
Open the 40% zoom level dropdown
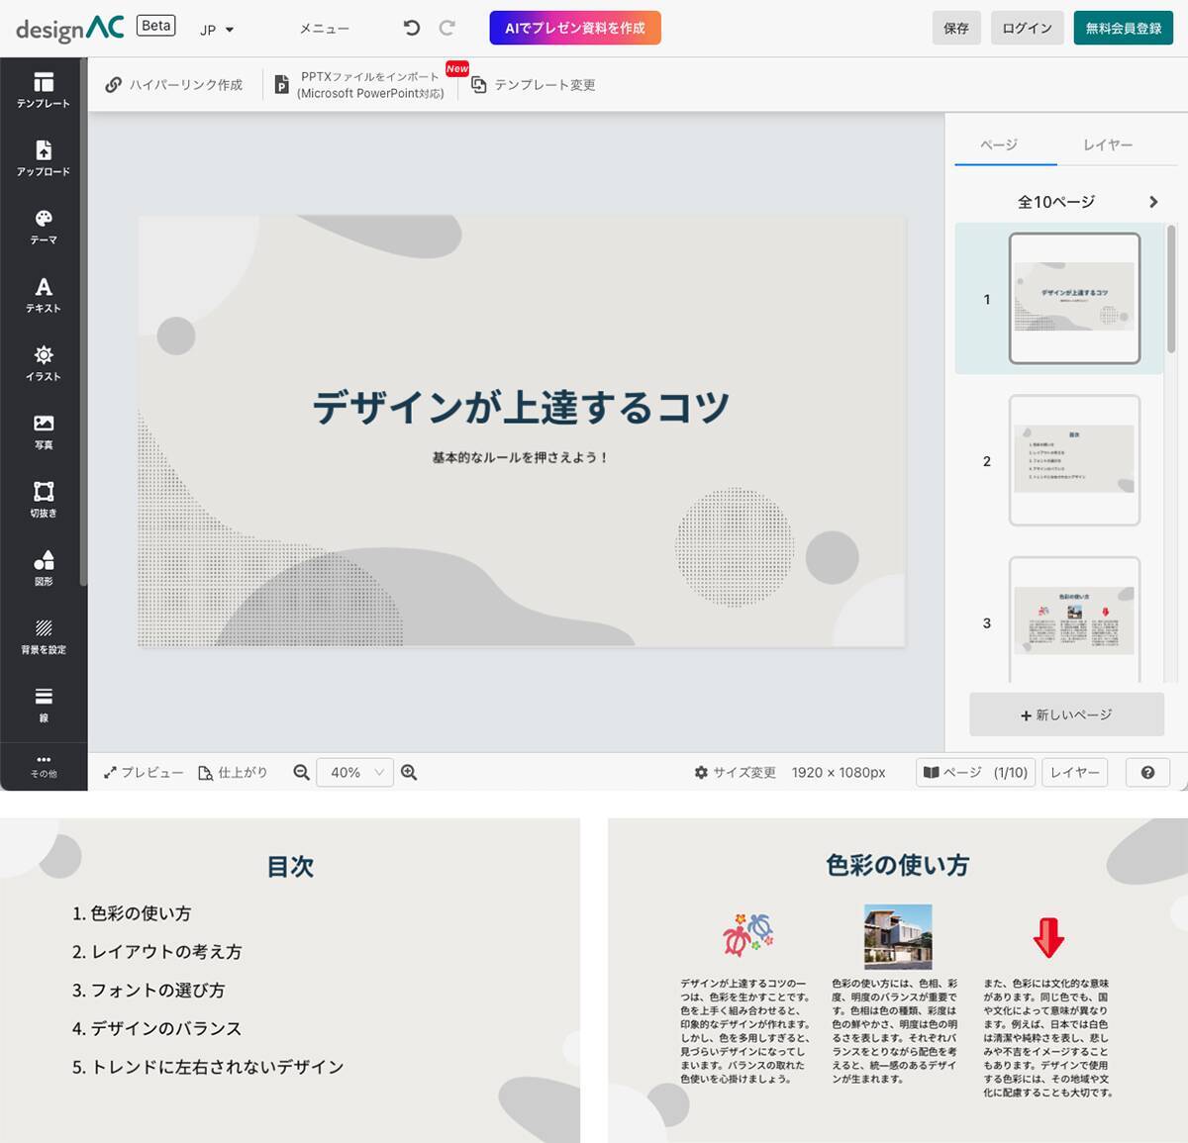pos(354,772)
